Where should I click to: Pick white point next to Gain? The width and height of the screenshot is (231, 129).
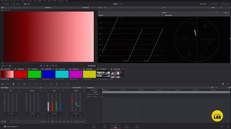(46, 91)
